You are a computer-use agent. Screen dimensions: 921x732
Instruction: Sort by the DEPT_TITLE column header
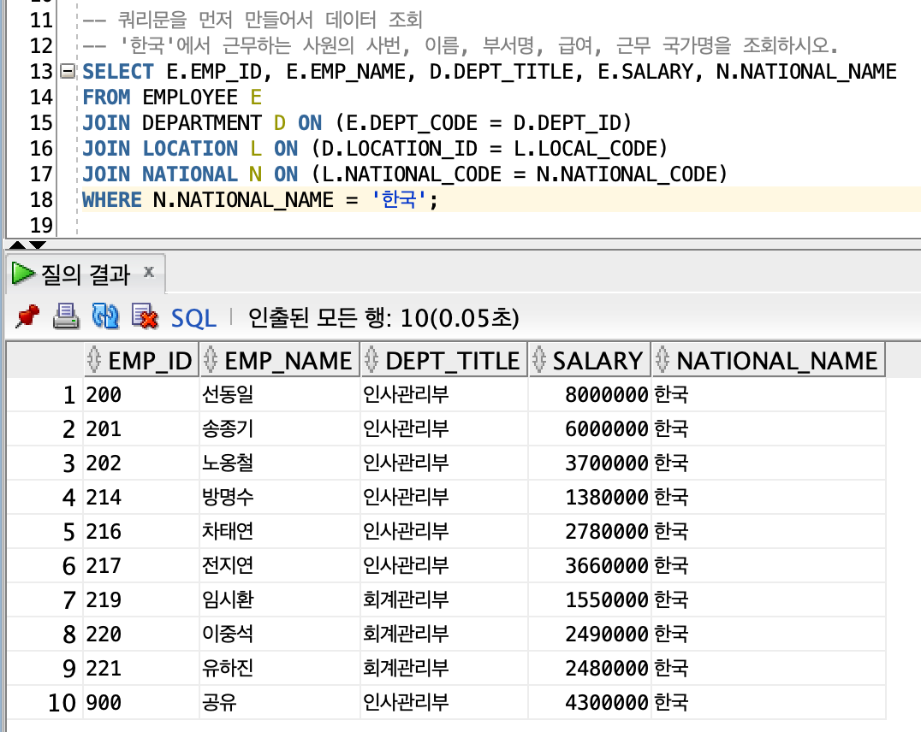pos(444,360)
